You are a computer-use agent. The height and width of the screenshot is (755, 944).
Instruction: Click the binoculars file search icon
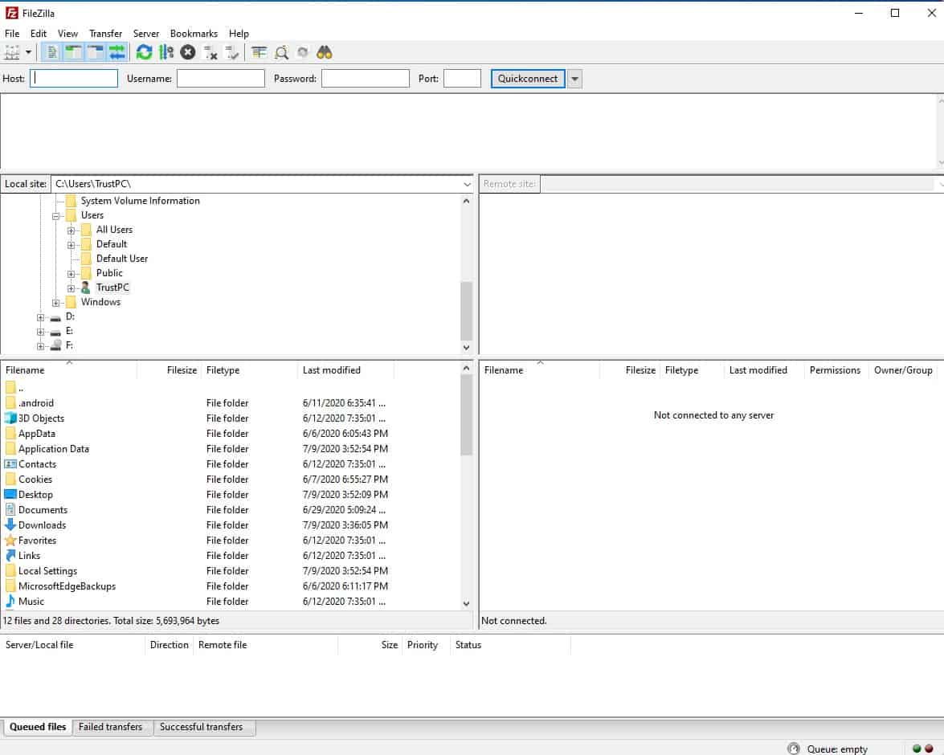coord(325,53)
